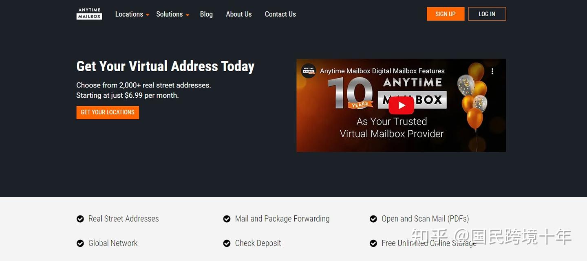The image size is (587, 261).
Task: Open the Contact Us page
Action: tap(280, 14)
